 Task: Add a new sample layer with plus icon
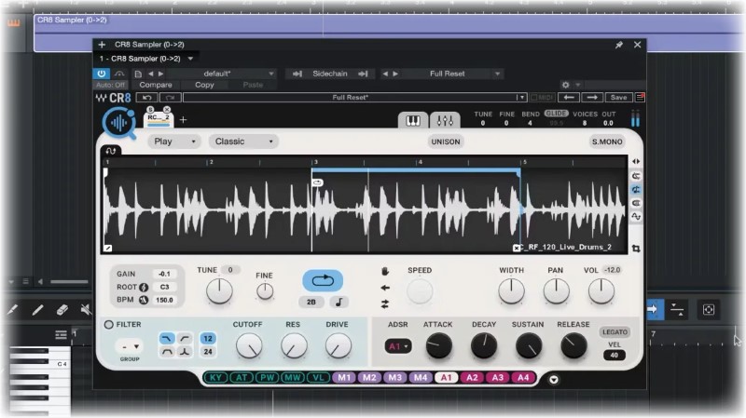coord(183,120)
